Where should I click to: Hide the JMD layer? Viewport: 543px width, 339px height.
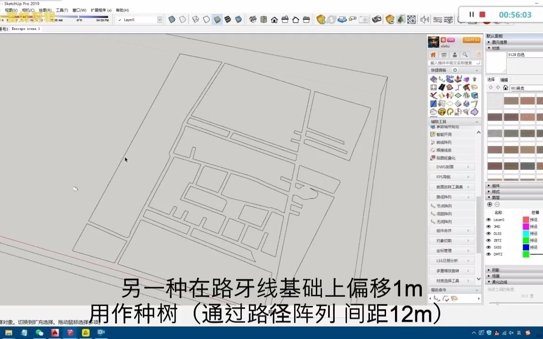pyautogui.click(x=488, y=226)
